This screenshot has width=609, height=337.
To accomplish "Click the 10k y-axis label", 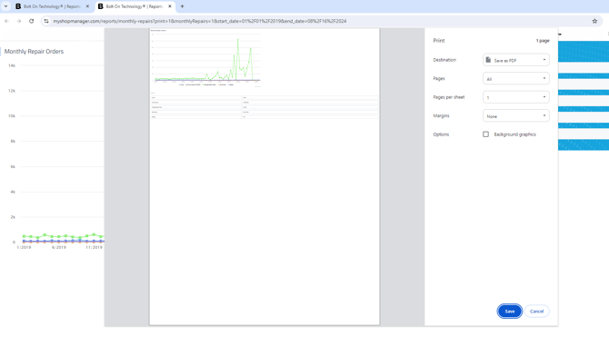I will coord(12,116).
